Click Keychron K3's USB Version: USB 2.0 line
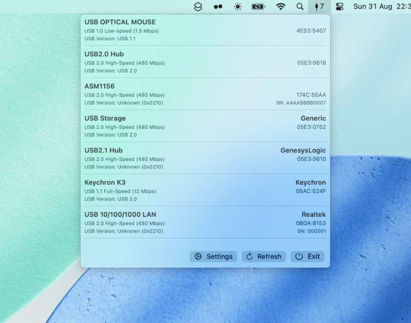 111,199
